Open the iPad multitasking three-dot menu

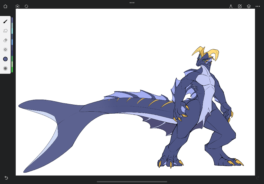coord(132,3)
